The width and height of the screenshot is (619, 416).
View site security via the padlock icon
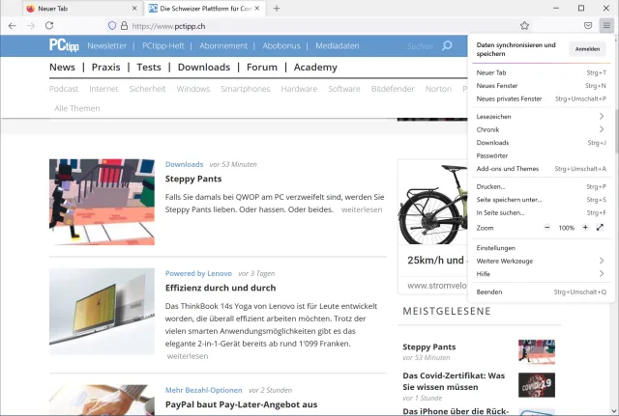[x=124, y=26]
